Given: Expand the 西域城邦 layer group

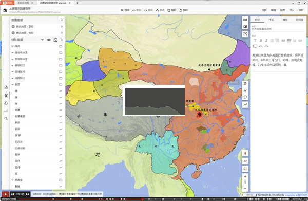Looking at the screenshot, I should 12,72.
